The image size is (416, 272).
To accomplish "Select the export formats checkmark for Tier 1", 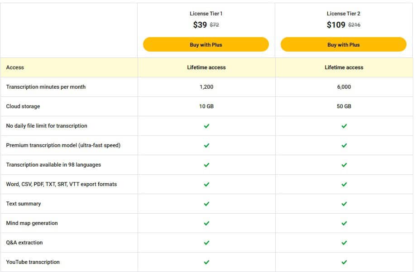I will click(206, 184).
